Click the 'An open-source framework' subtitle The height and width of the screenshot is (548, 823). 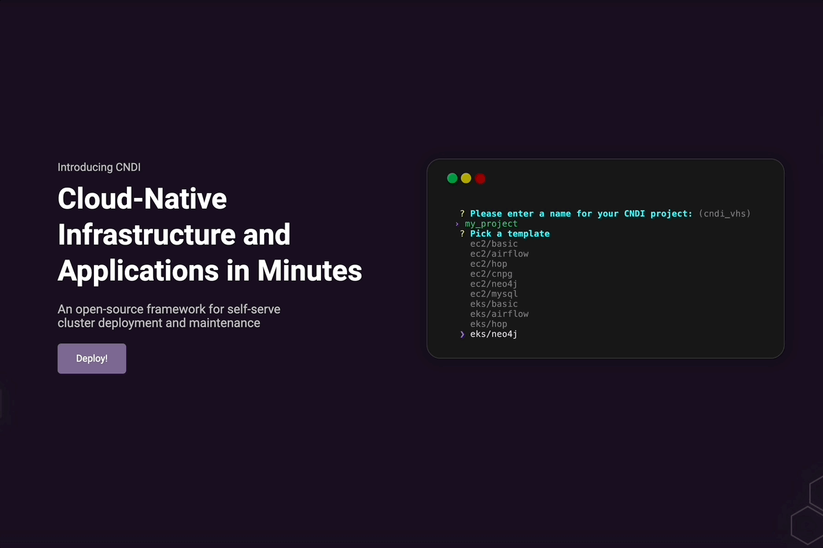pos(169,316)
